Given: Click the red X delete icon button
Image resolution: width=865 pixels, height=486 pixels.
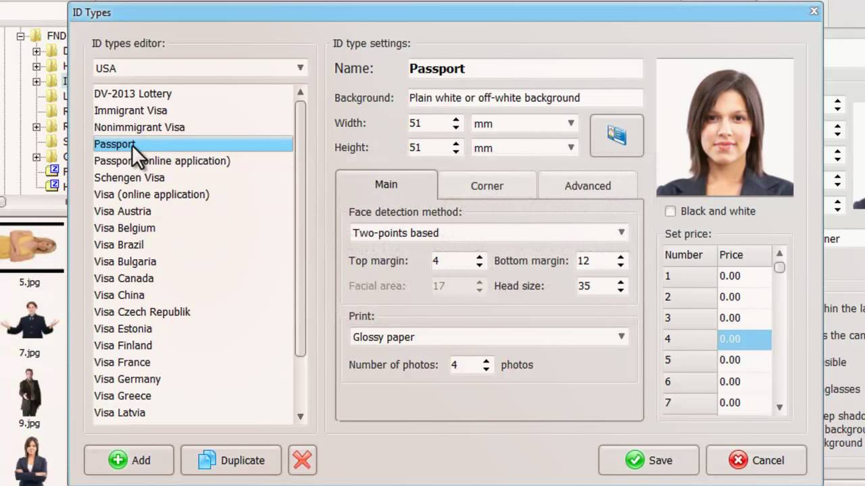Looking at the screenshot, I should 302,460.
